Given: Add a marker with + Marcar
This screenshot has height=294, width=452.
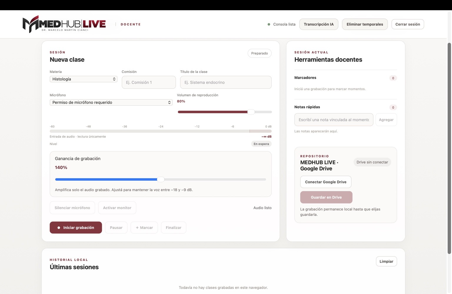Looking at the screenshot, I should [144, 227].
